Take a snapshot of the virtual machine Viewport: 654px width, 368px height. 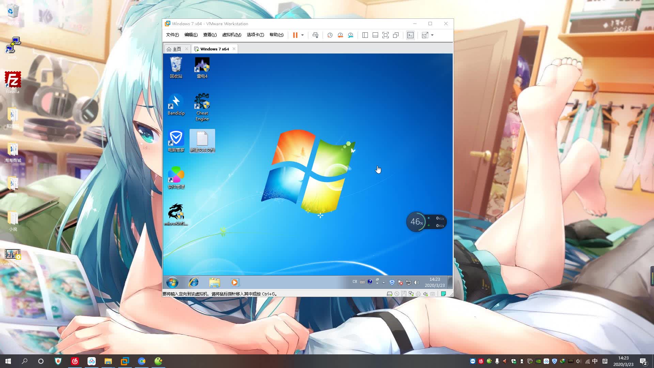click(330, 35)
